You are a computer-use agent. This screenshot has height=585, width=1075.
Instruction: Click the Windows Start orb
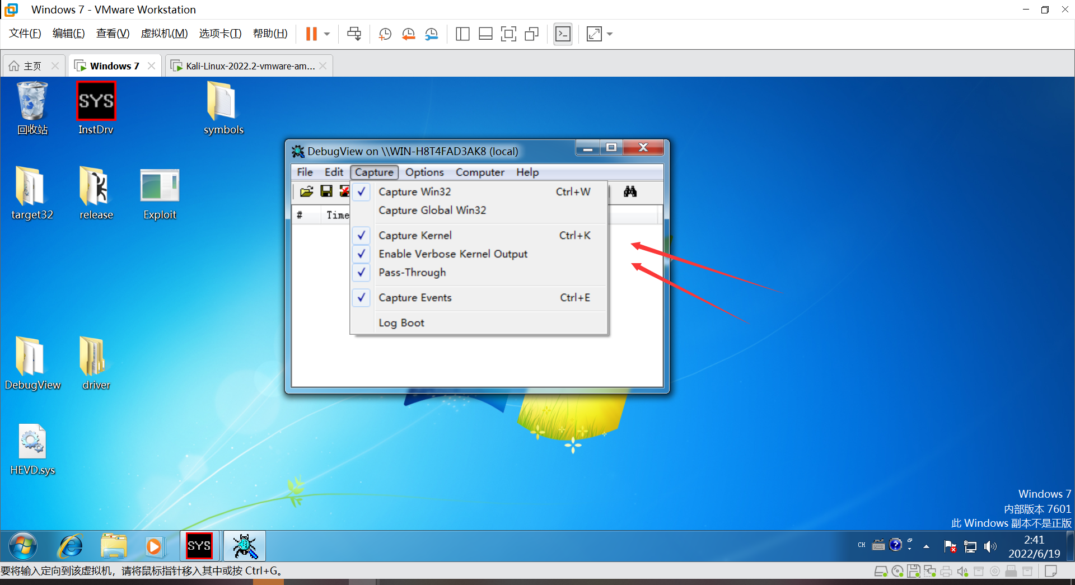23,546
